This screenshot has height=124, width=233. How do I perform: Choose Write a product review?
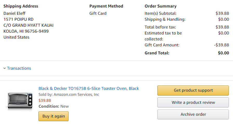click(193, 102)
